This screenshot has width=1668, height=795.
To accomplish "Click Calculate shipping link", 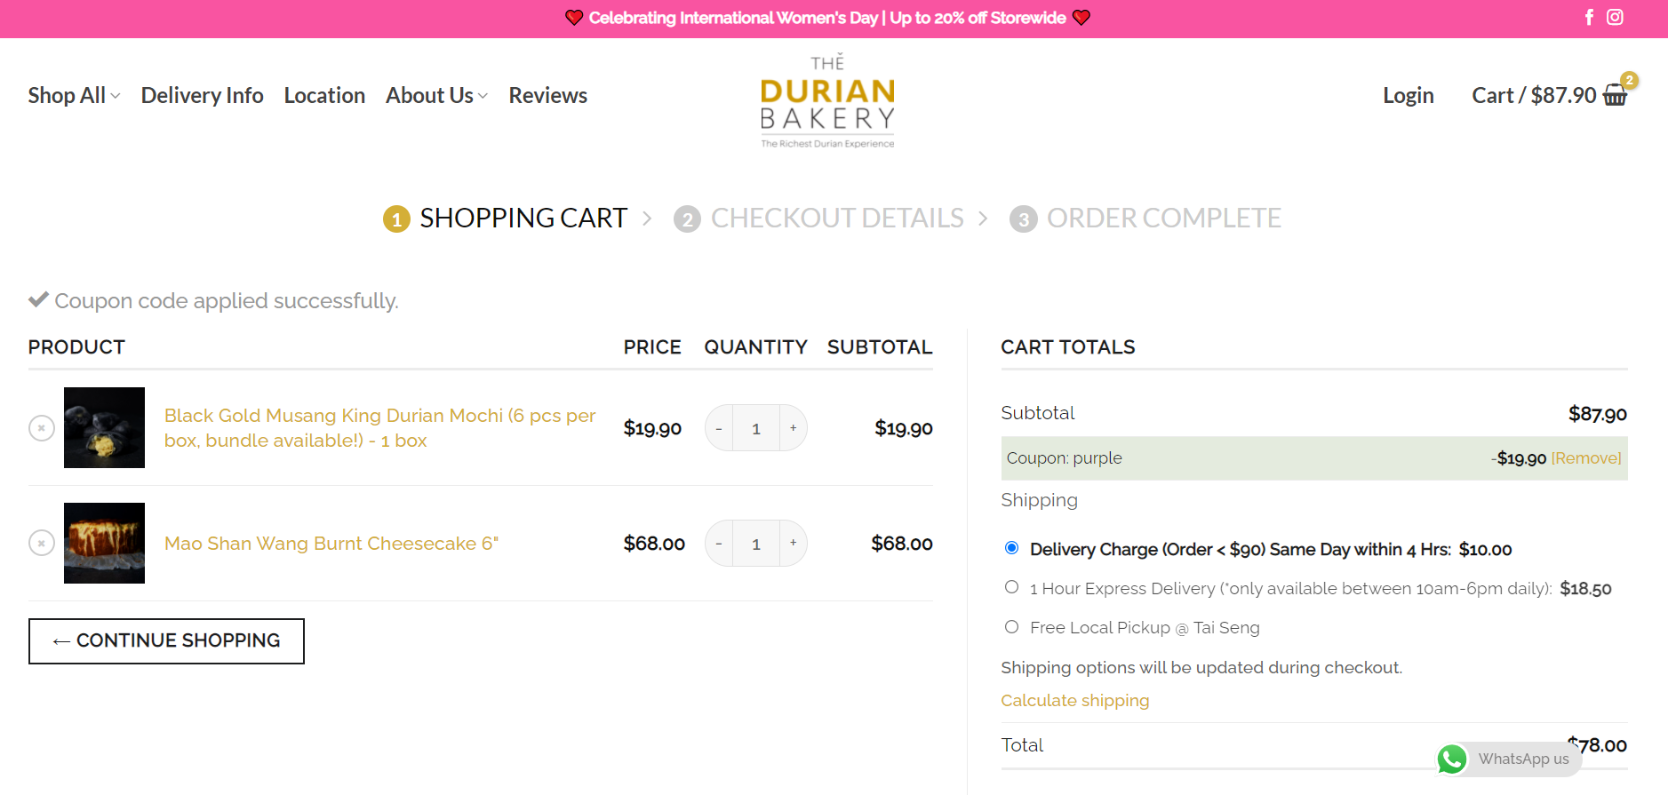I will 1074,700.
